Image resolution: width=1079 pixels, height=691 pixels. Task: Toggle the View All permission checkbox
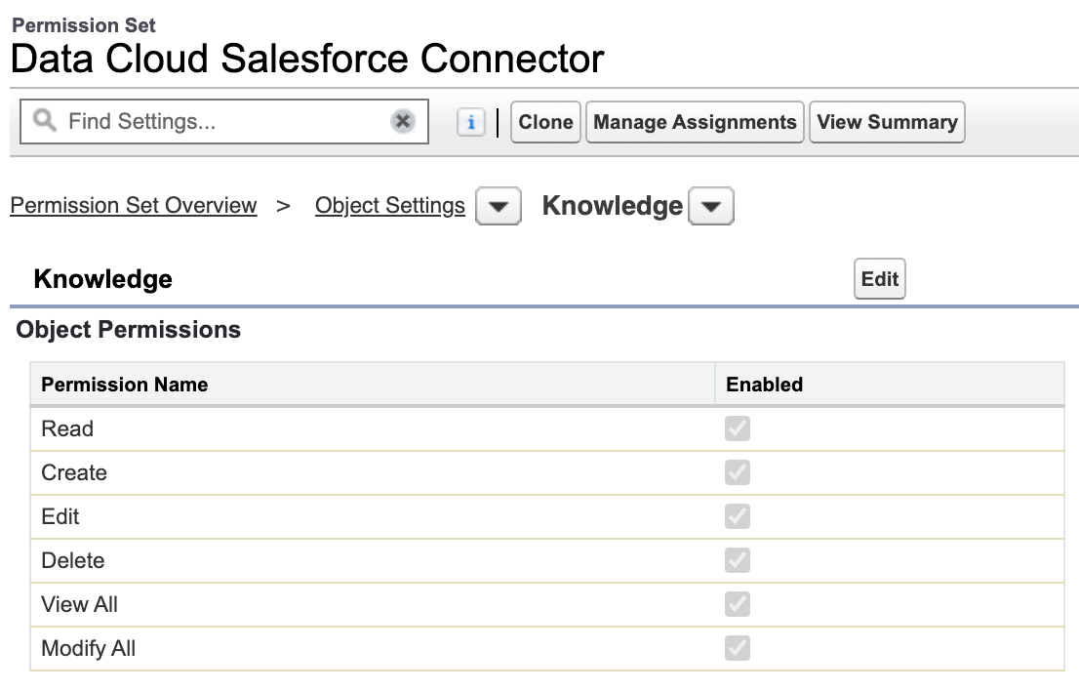coord(737,604)
